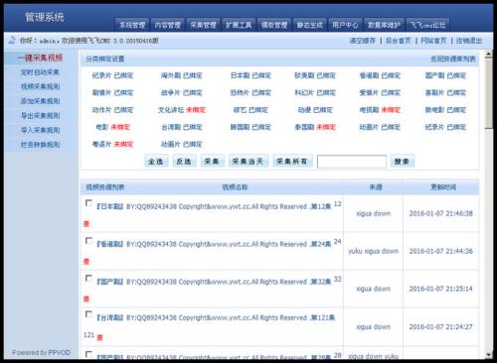This screenshot has width=497, height=363.
Task: Open the 静态生成 menu
Action: (x=309, y=25)
